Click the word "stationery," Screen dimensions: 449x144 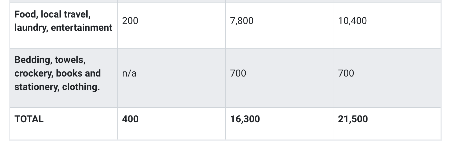click(37, 87)
